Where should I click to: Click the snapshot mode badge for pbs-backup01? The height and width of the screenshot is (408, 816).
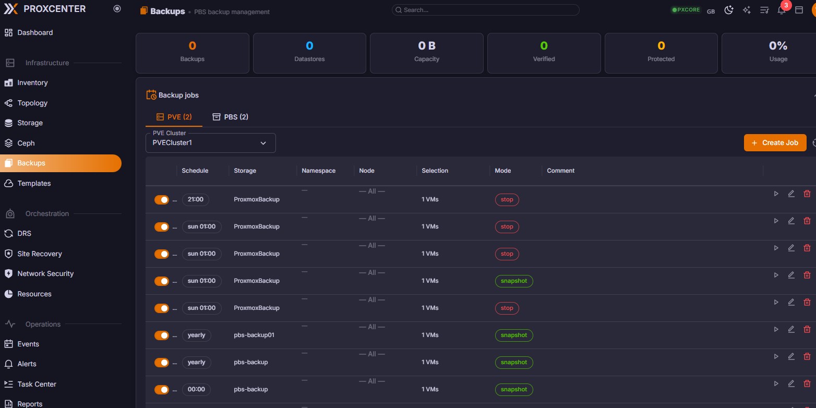coord(513,335)
